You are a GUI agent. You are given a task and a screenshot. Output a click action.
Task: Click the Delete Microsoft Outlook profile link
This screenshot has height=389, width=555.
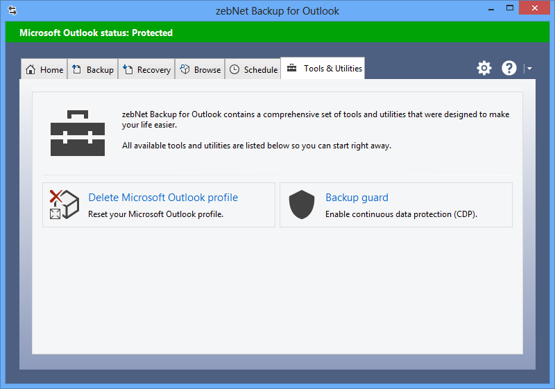(163, 198)
